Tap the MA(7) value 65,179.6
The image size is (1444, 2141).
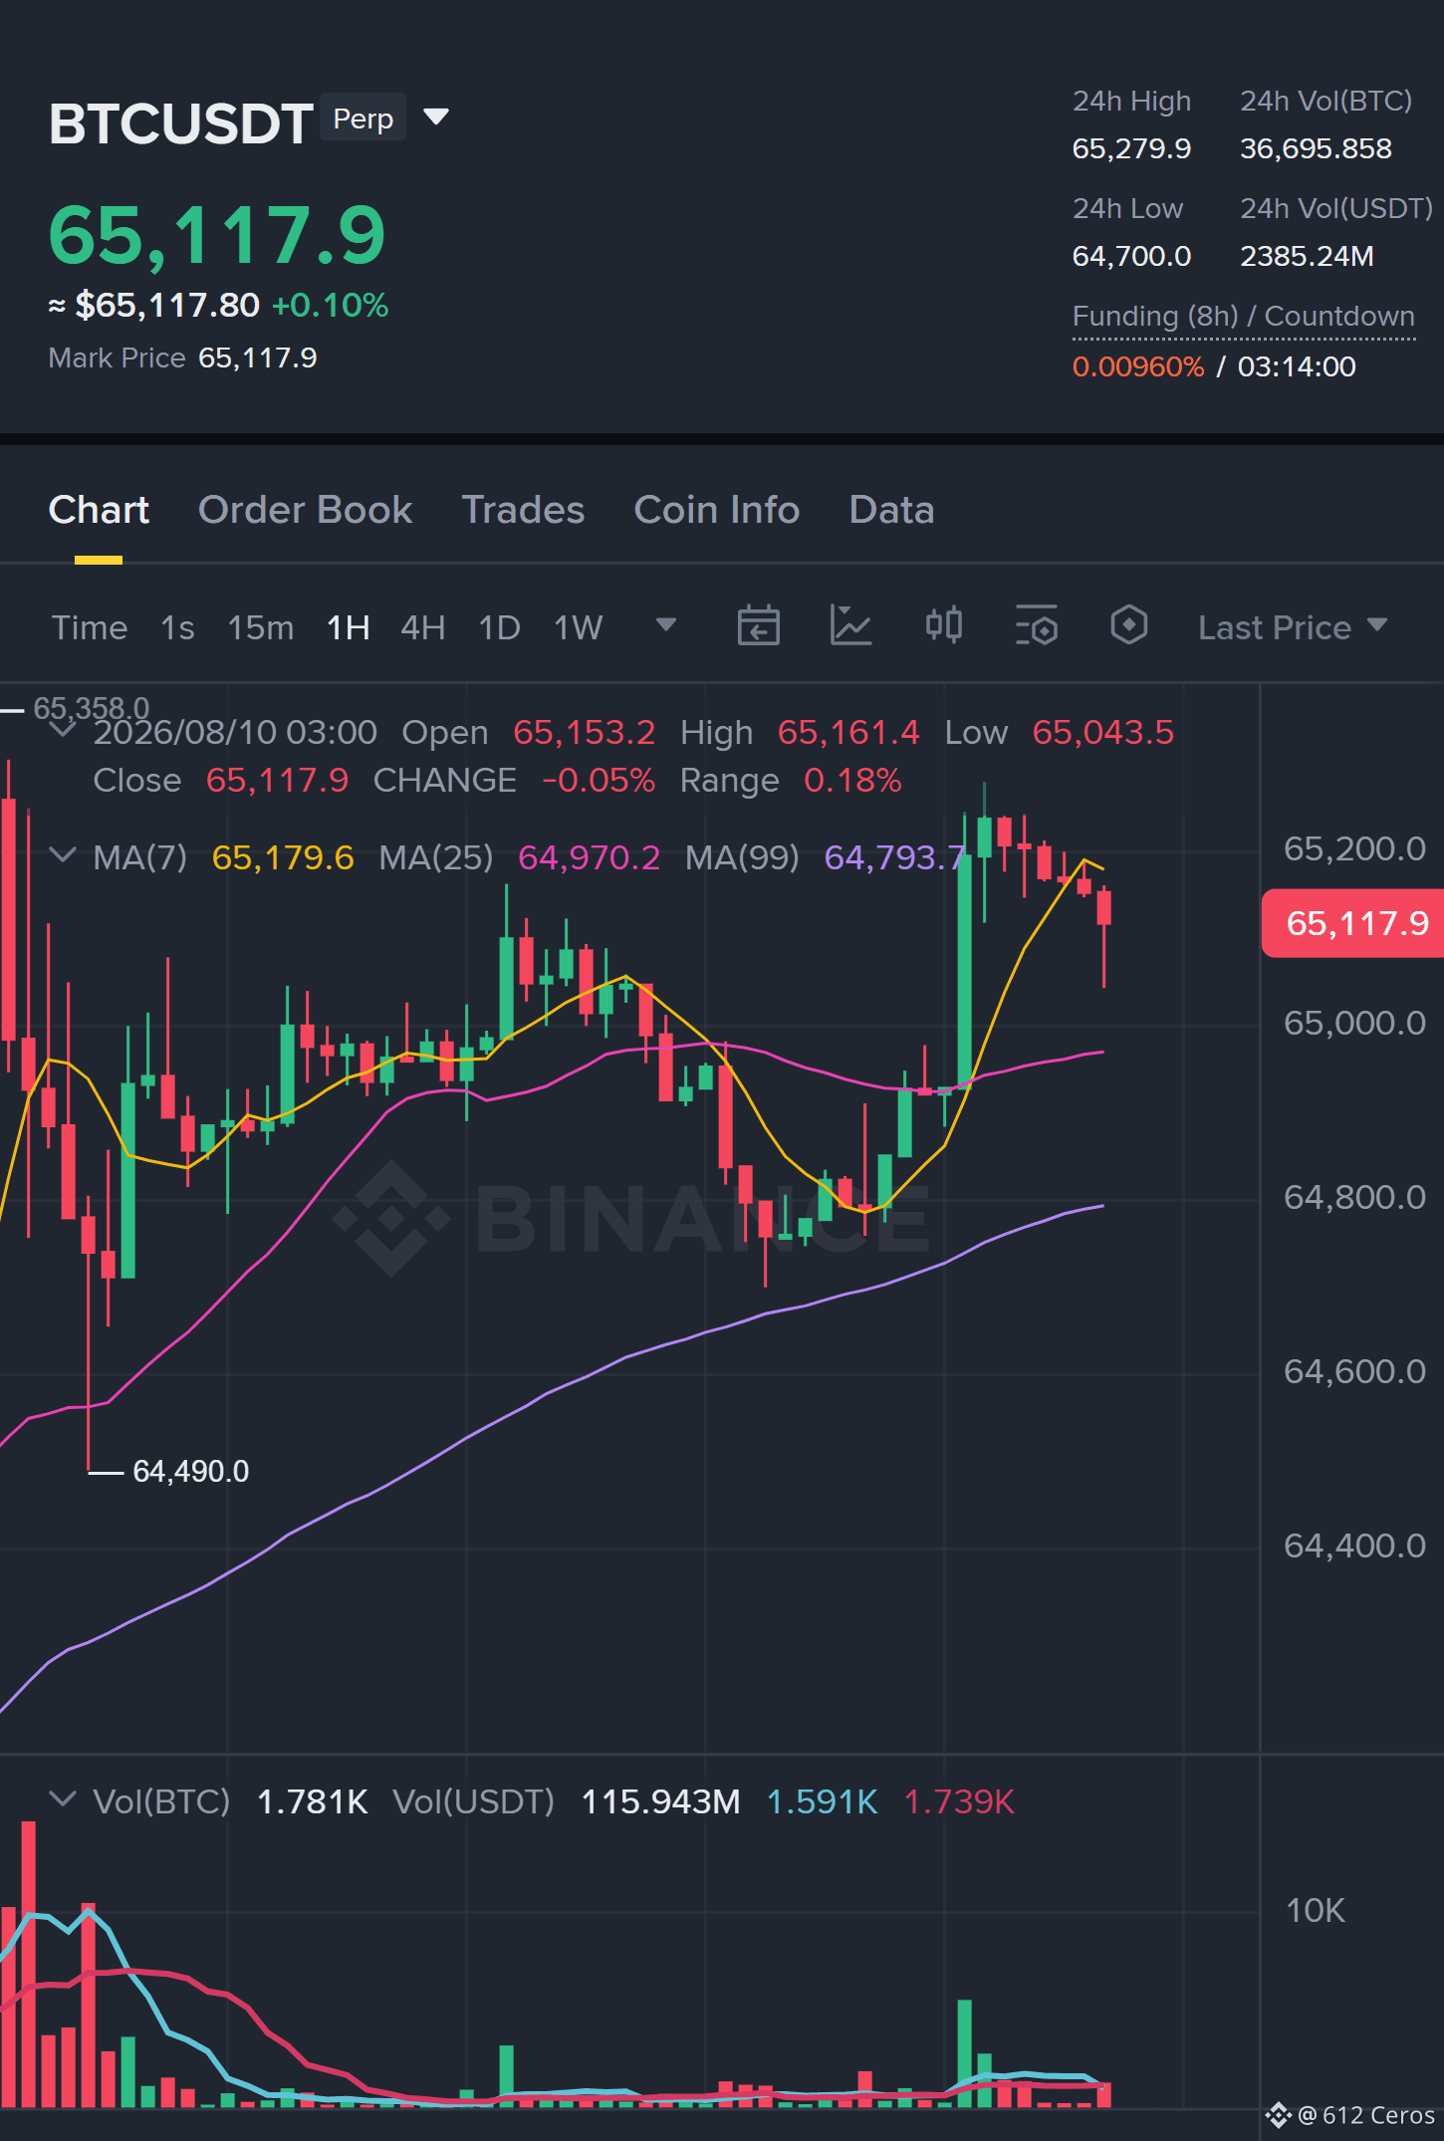283,857
